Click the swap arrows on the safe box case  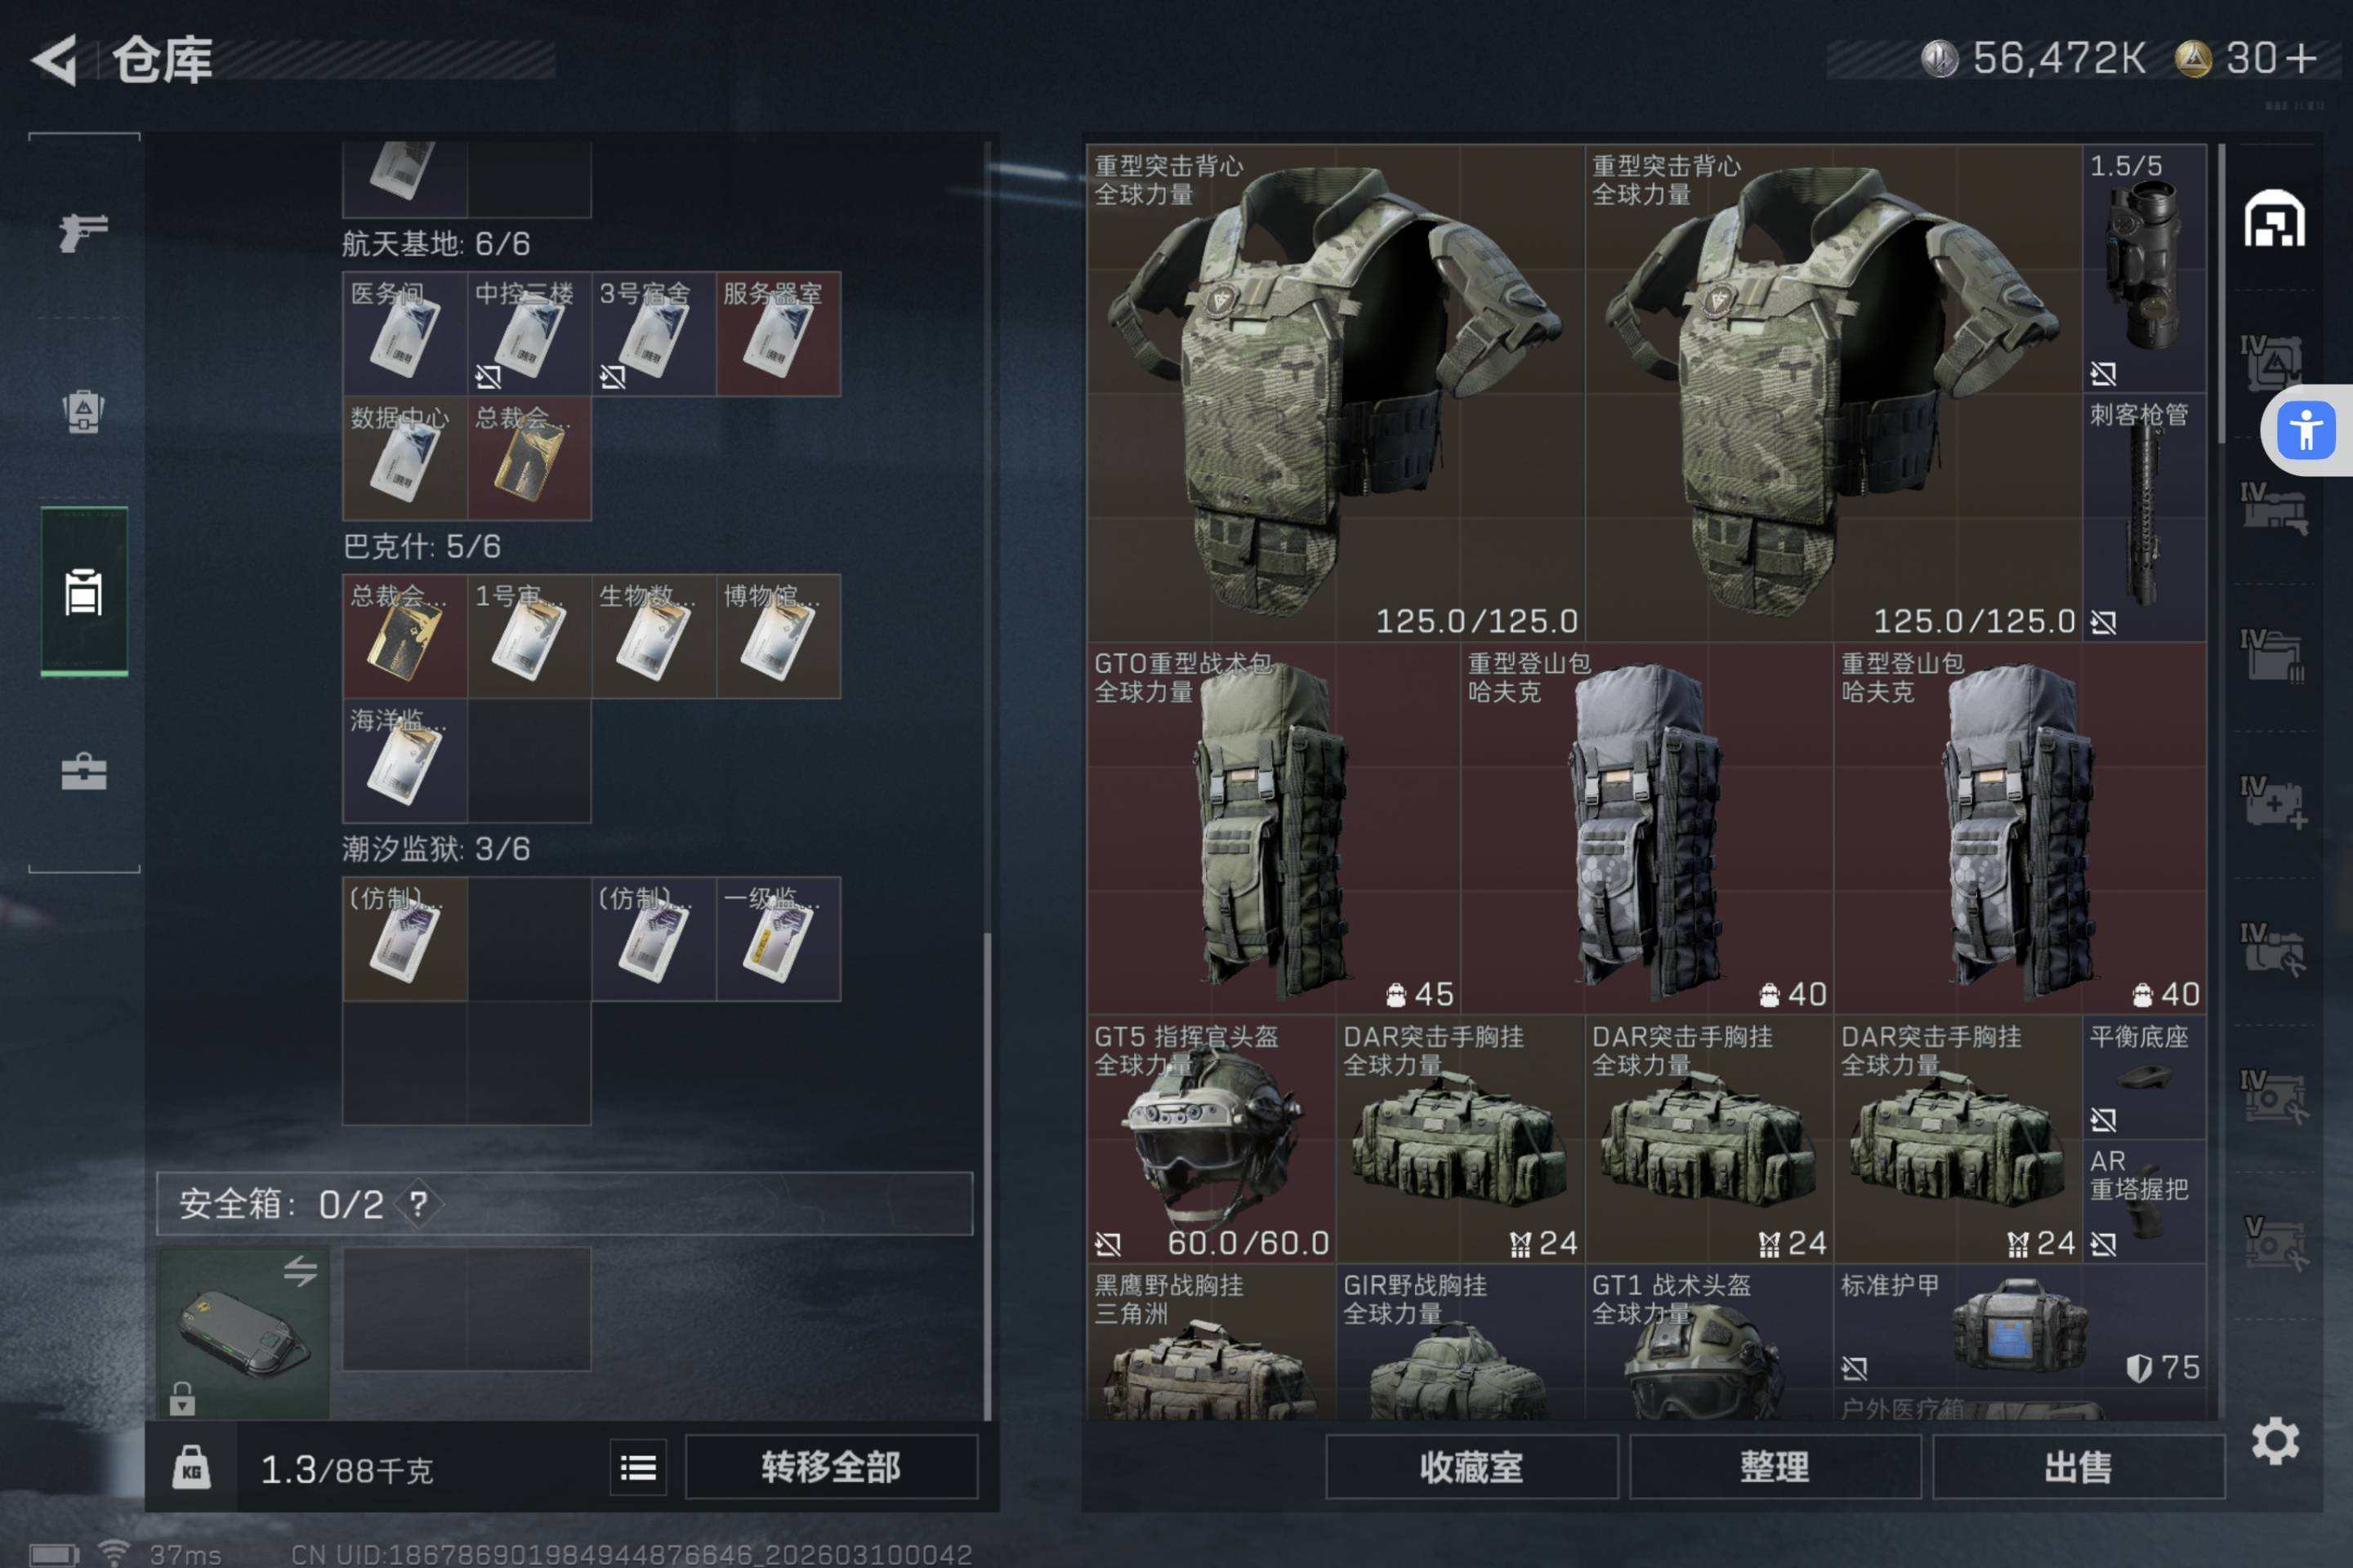300,1271
